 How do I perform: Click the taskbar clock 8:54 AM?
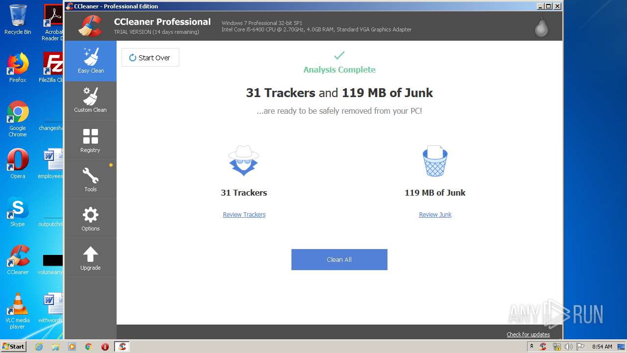pos(602,347)
